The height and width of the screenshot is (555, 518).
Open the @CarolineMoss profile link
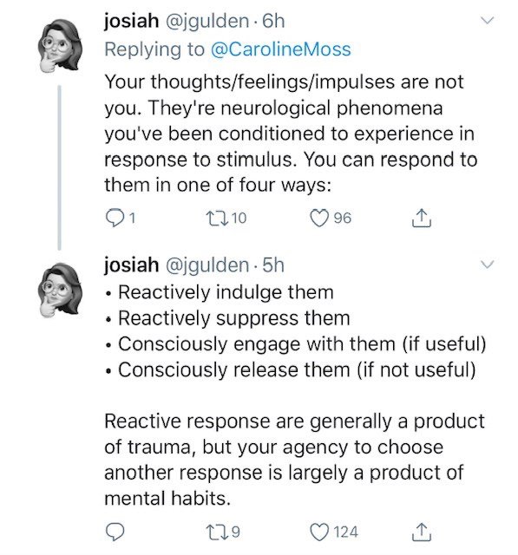click(x=281, y=49)
